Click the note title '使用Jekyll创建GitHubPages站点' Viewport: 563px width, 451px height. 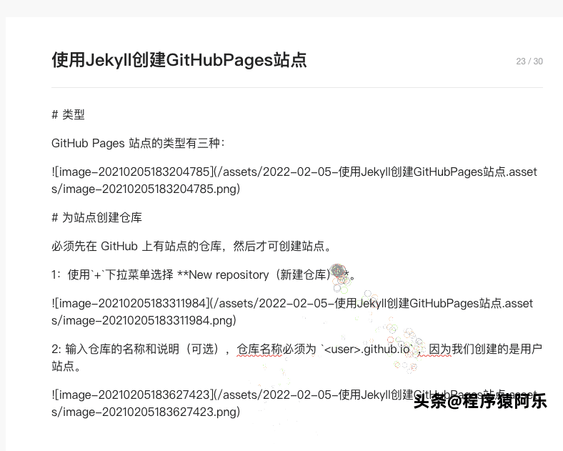click(179, 60)
